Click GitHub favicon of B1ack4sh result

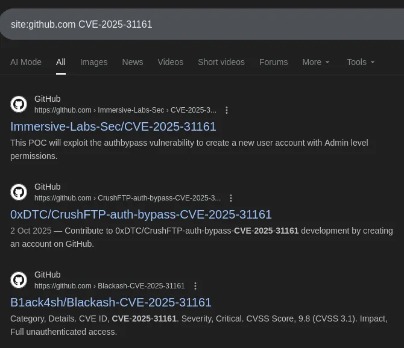coord(19,280)
